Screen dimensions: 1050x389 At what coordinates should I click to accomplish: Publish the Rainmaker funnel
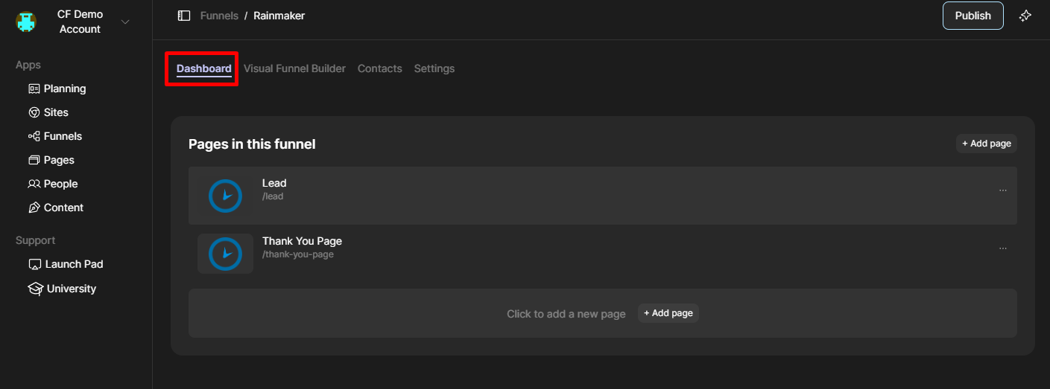coord(973,16)
